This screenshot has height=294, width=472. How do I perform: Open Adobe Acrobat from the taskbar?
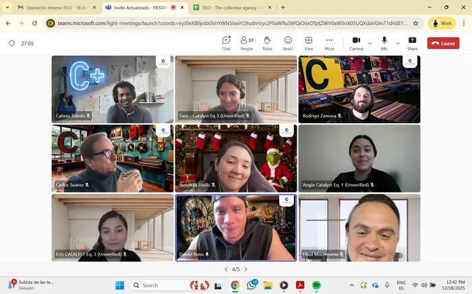(x=300, y=285)
